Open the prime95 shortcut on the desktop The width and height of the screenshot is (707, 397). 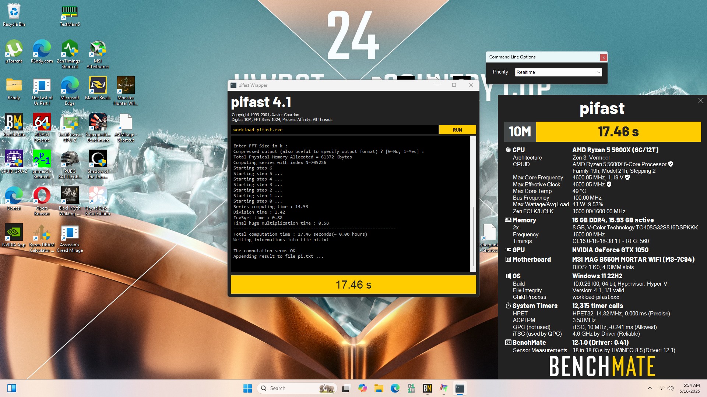click(42, 164)
